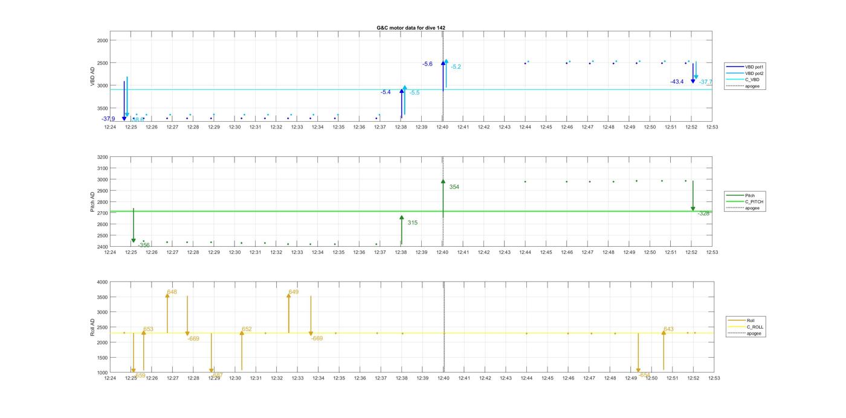Click the '1500' tick on the Roll axis

(102, 358)
